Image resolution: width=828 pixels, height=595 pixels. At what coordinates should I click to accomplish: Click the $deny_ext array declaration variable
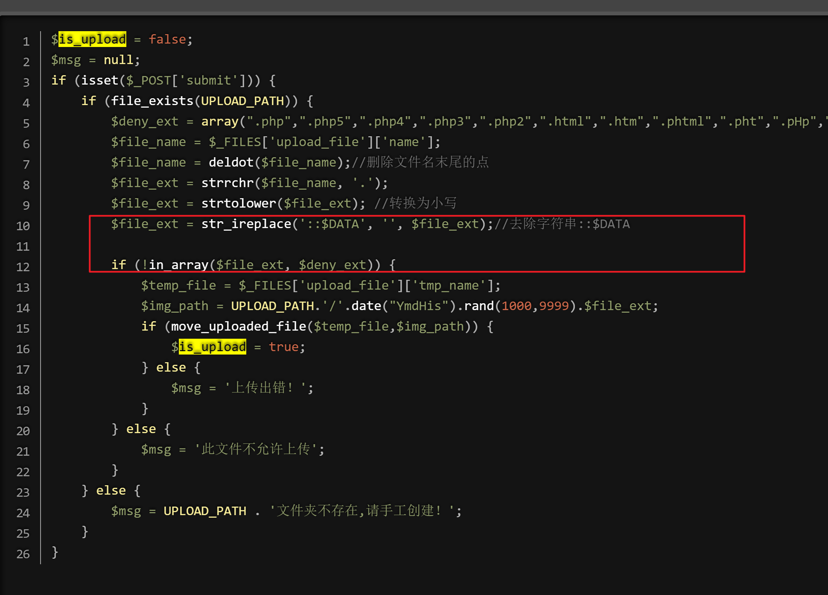(144, 121)
